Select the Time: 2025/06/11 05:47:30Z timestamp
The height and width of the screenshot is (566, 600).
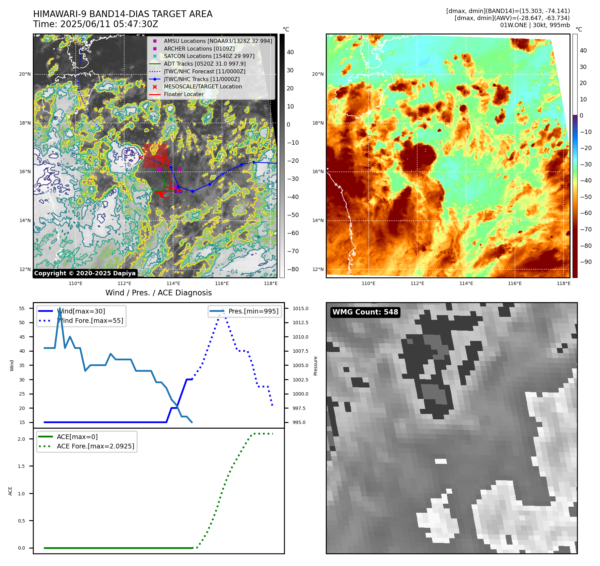point(96,24)
